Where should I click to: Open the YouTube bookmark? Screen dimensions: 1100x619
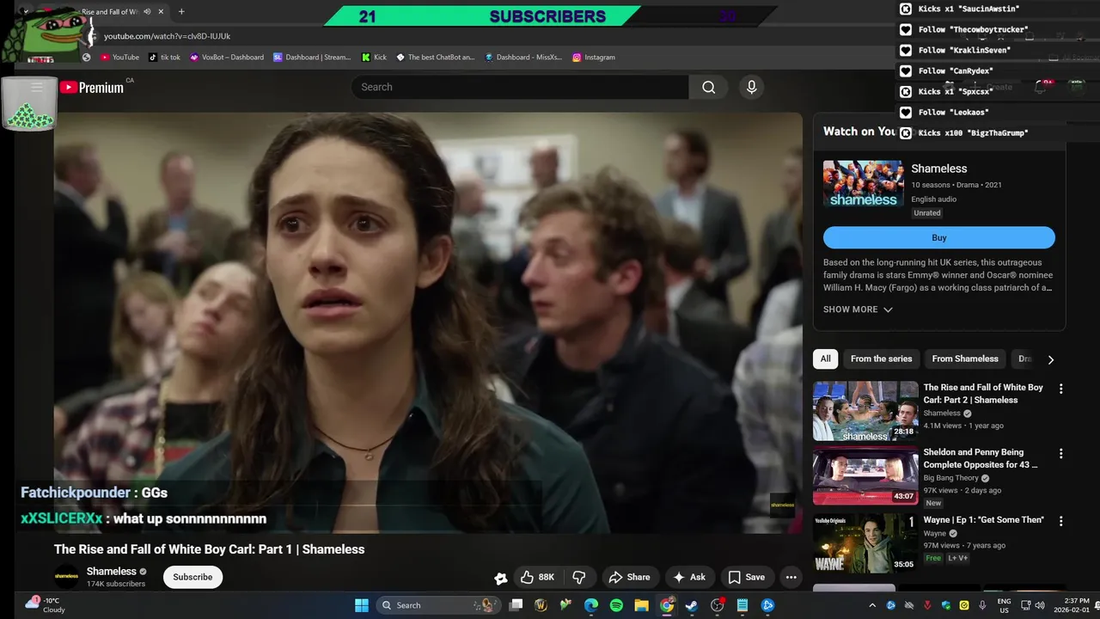pos(119,57)
